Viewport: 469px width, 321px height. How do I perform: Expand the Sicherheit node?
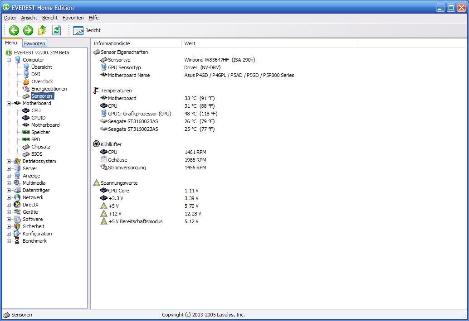coord(9,226)
